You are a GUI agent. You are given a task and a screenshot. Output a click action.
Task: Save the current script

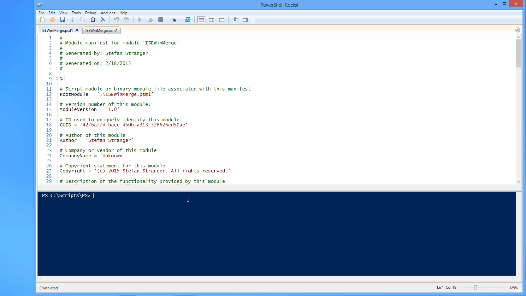(62, 20)
